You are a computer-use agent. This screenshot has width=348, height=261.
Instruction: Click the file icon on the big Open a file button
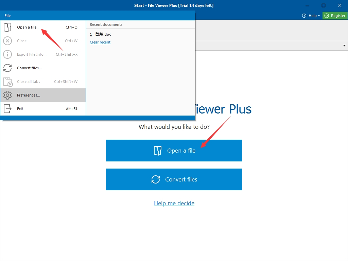(x=158, y=151)
